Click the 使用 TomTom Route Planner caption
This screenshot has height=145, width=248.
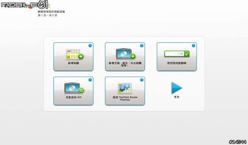[125, 98]
